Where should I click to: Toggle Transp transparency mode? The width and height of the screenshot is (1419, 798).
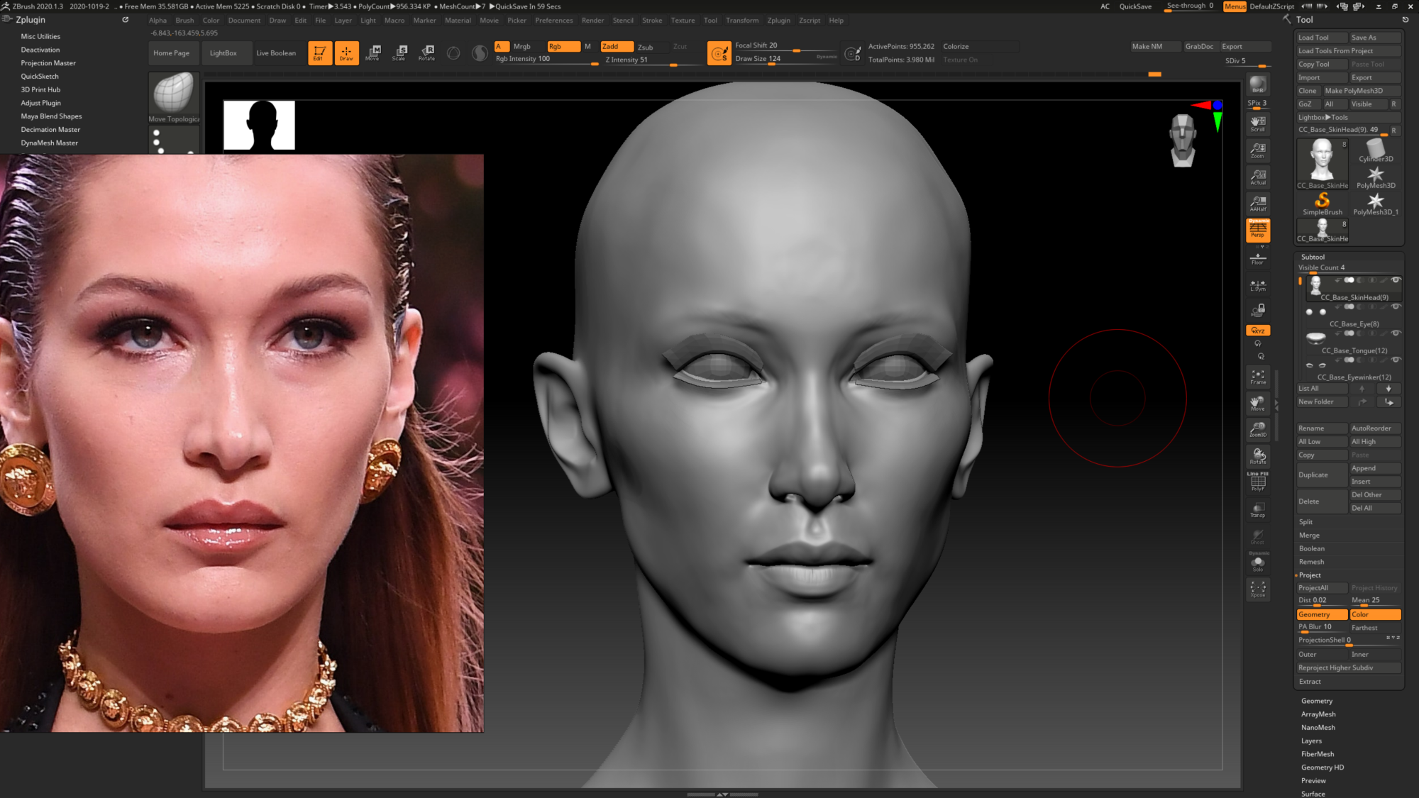1257,509
